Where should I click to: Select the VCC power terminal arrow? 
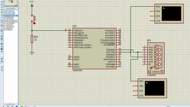32,5
